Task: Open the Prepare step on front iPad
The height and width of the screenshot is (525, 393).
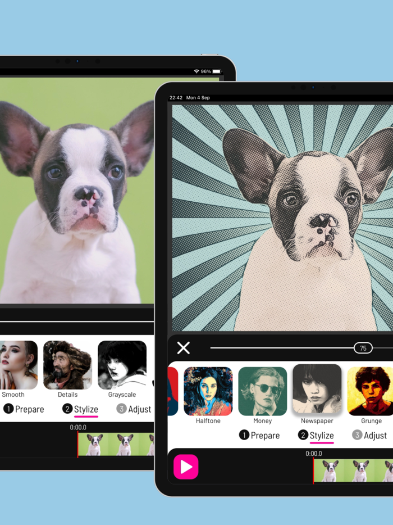Action: tap(259, 435)
